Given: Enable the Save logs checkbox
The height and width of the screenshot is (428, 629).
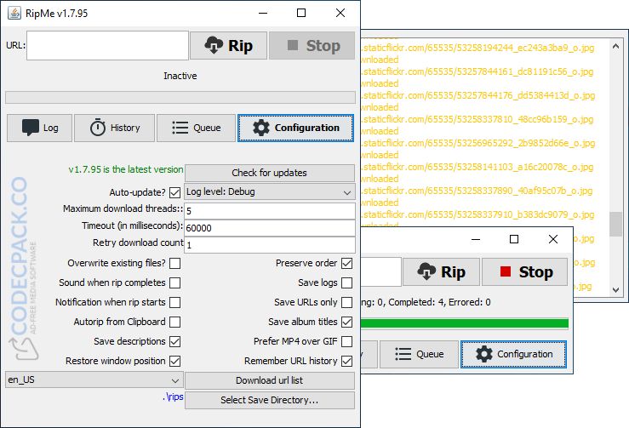Looking at the screenshot, I should (x=347, y=282).
